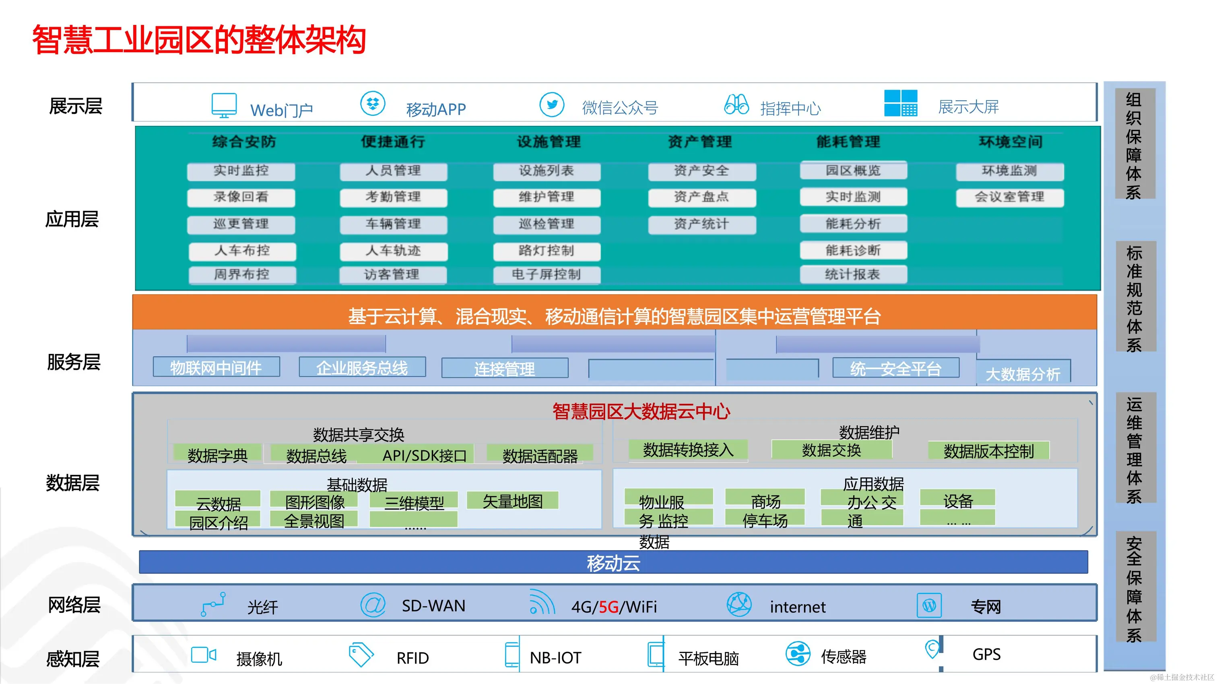Image resolution: width=1217 pixels, height=684 pixels.
Task: Click the blue 移动云 bar
Action: pyautogui.click(x=613, y=563)
